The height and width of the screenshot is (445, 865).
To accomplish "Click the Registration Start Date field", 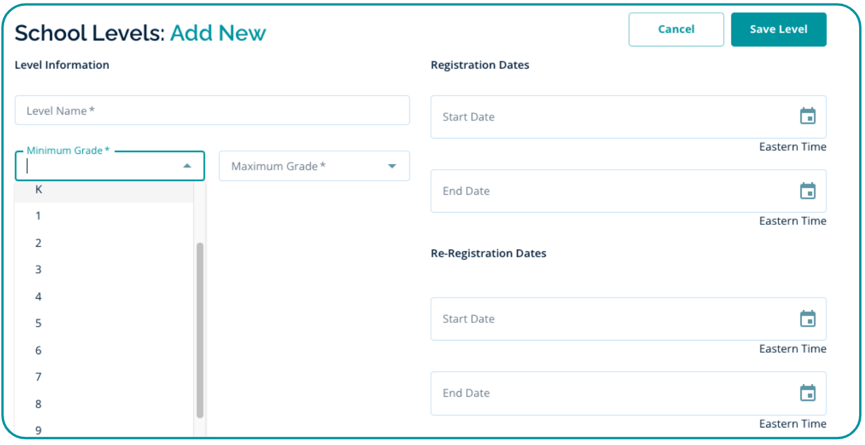I will [x=612, y=117].
